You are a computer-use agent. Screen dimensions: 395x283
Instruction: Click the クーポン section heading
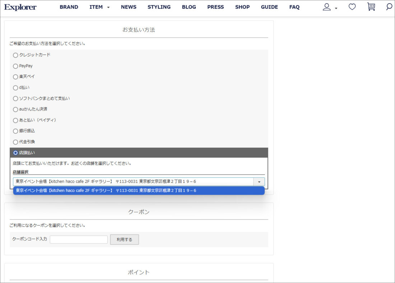(139, 212)
